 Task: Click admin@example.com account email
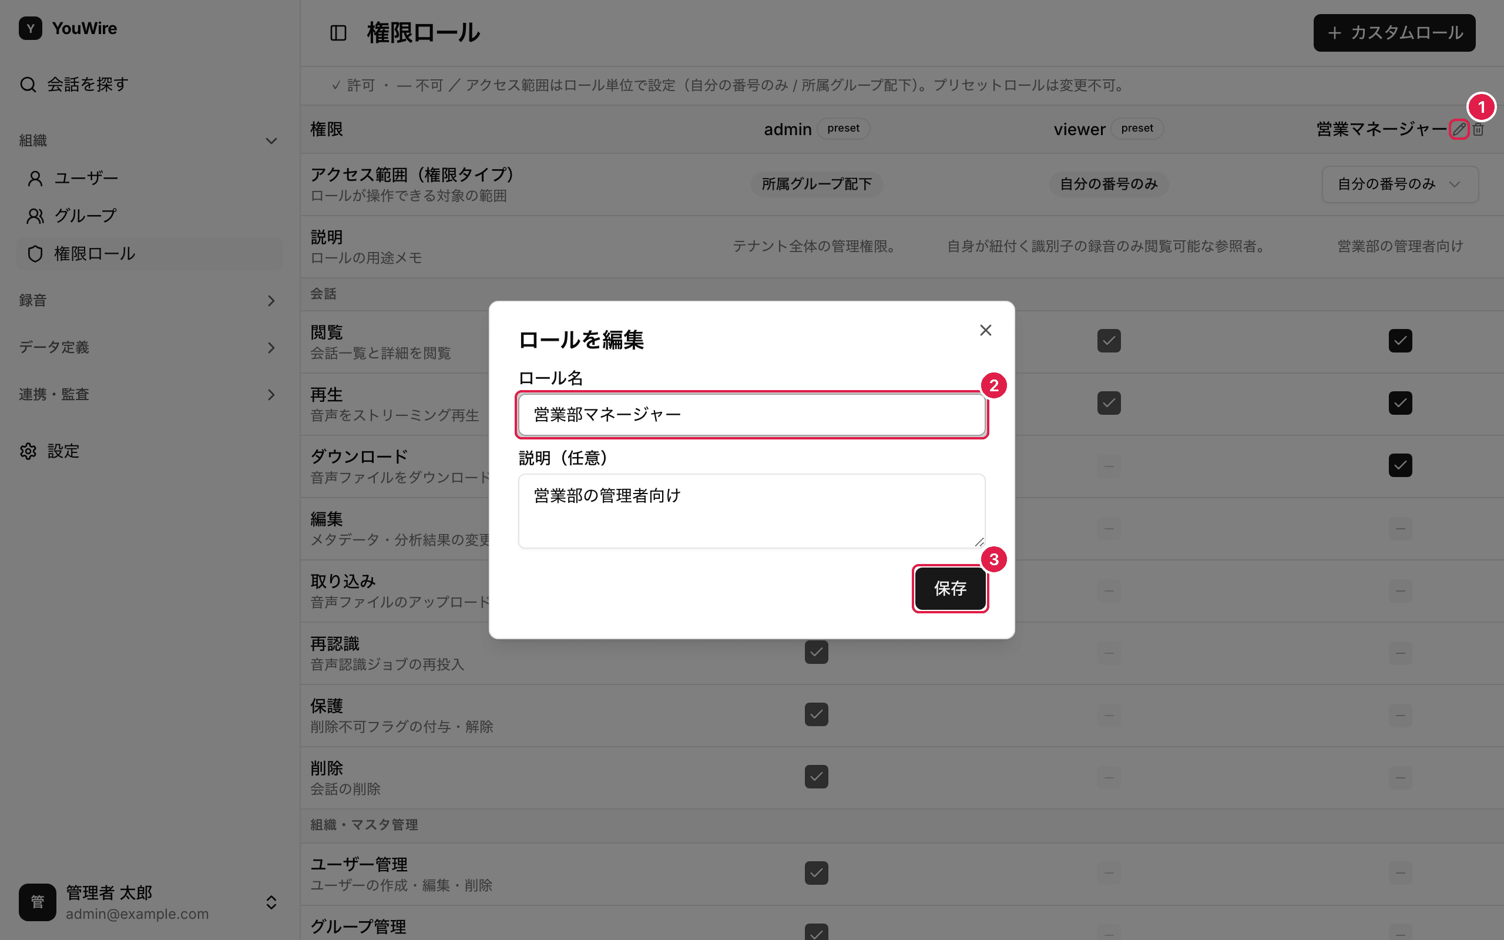click(137, 914)
